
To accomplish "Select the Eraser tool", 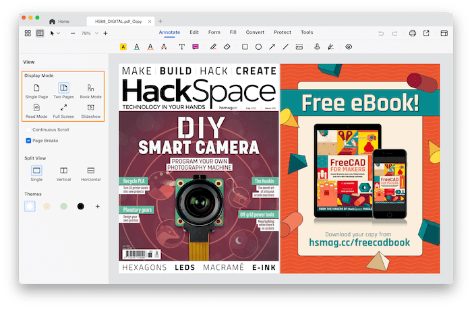I will 227,47.
